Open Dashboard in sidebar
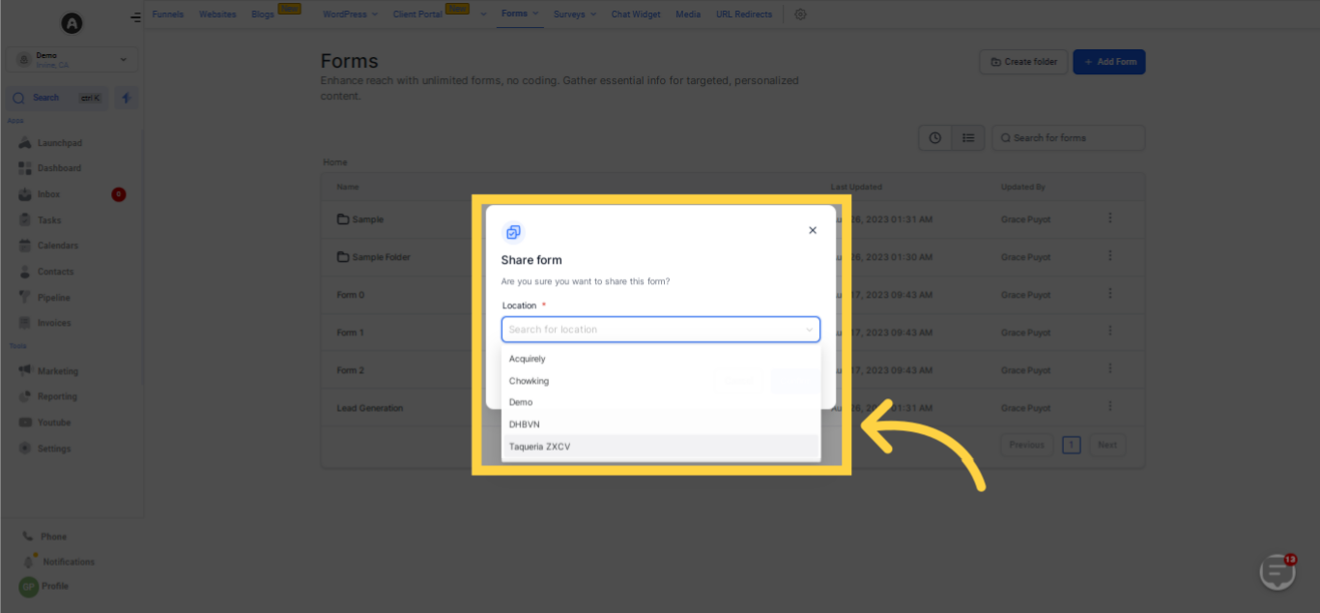Viewport: 1320px width, 613px height. pos(59,168)
